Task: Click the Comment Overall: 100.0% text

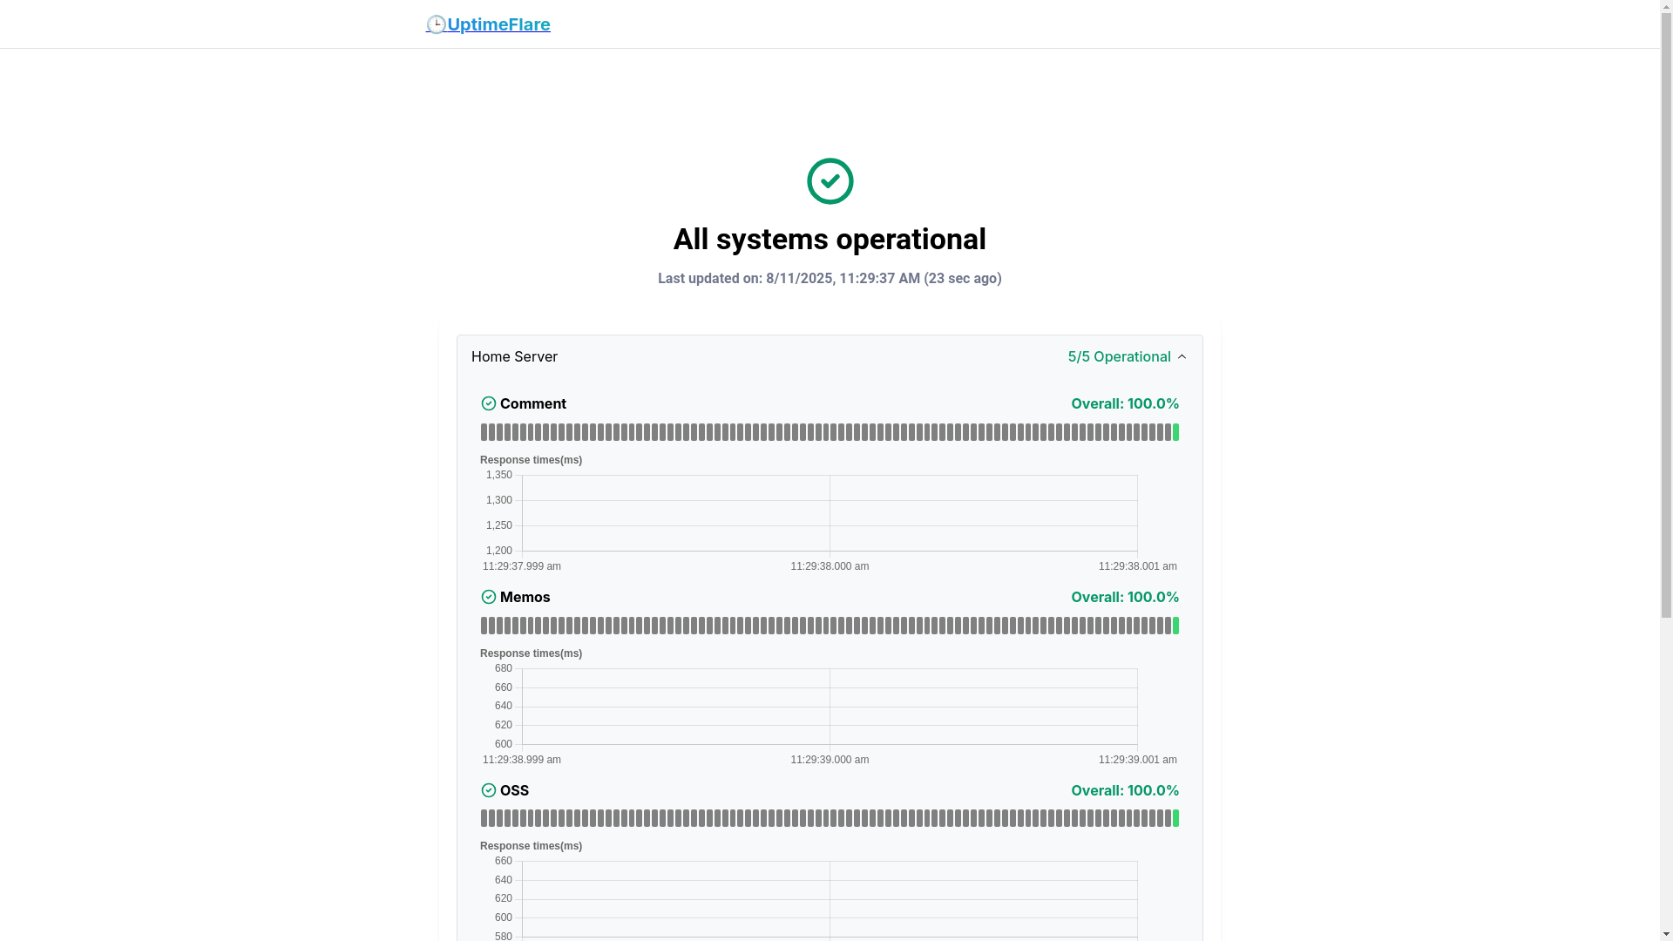Action: pos(1125,403)
